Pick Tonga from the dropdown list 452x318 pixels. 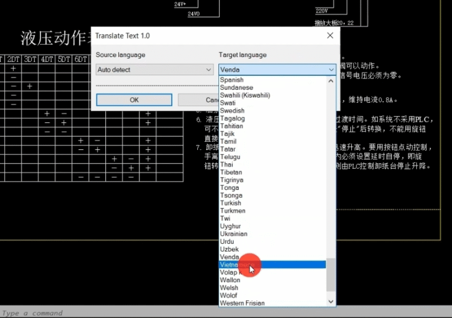click(272, 188)
